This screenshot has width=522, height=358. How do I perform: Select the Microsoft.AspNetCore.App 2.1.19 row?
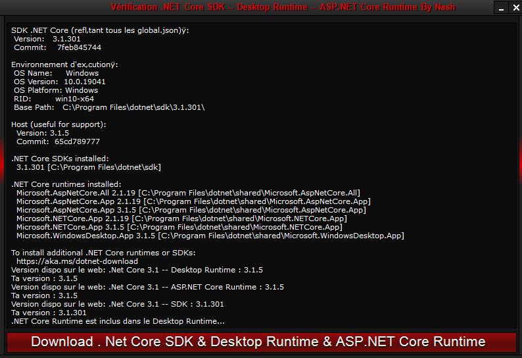click(x=193, y=201)
